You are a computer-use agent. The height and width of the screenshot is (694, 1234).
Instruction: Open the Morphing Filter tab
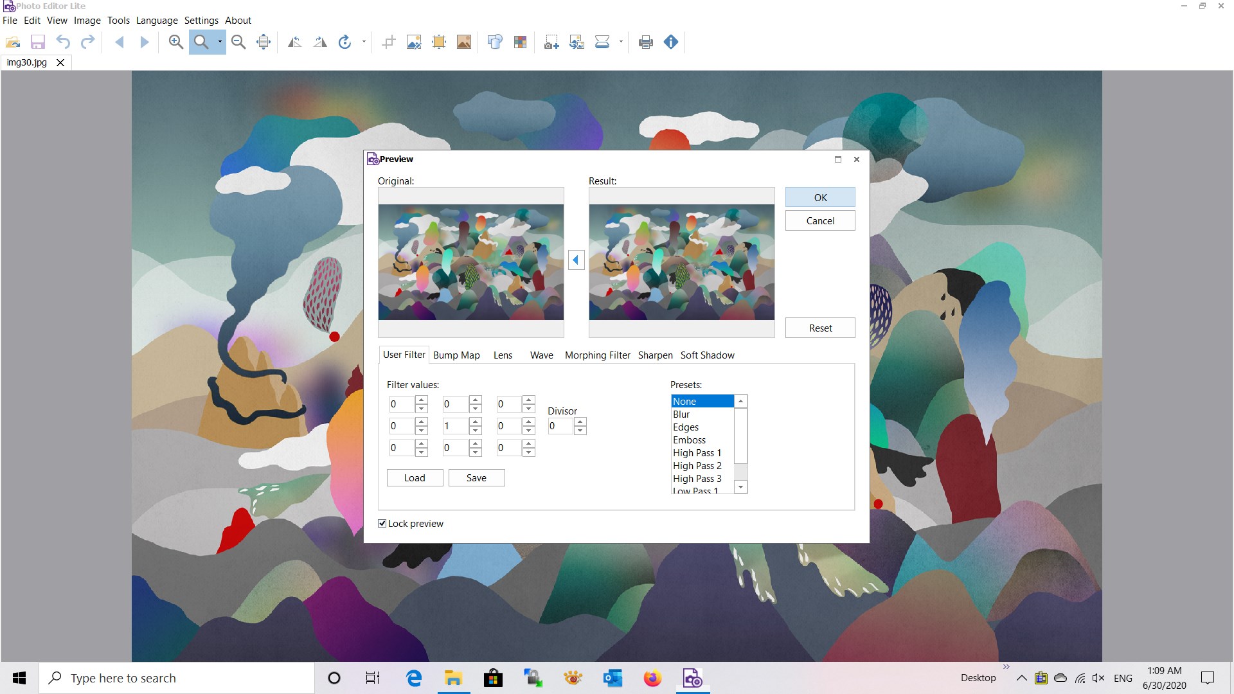(x=597, y=355)
